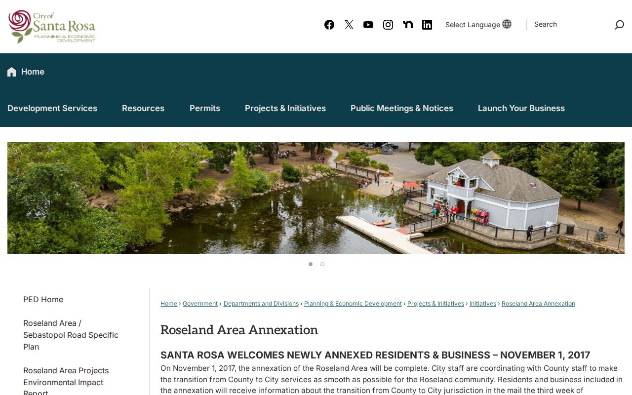Click the Home text in navigation bar
632x395 pixels.
[33, 72]
